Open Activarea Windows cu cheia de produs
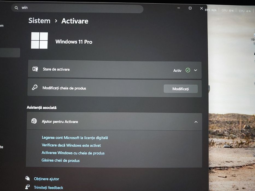The image size is (255, 191). pos(73,153)
